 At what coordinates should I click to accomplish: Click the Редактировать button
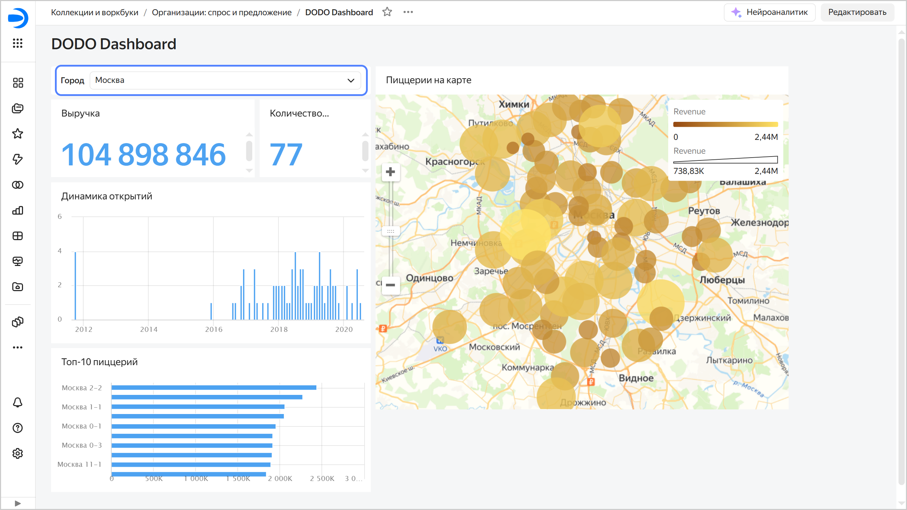point(857,12)
